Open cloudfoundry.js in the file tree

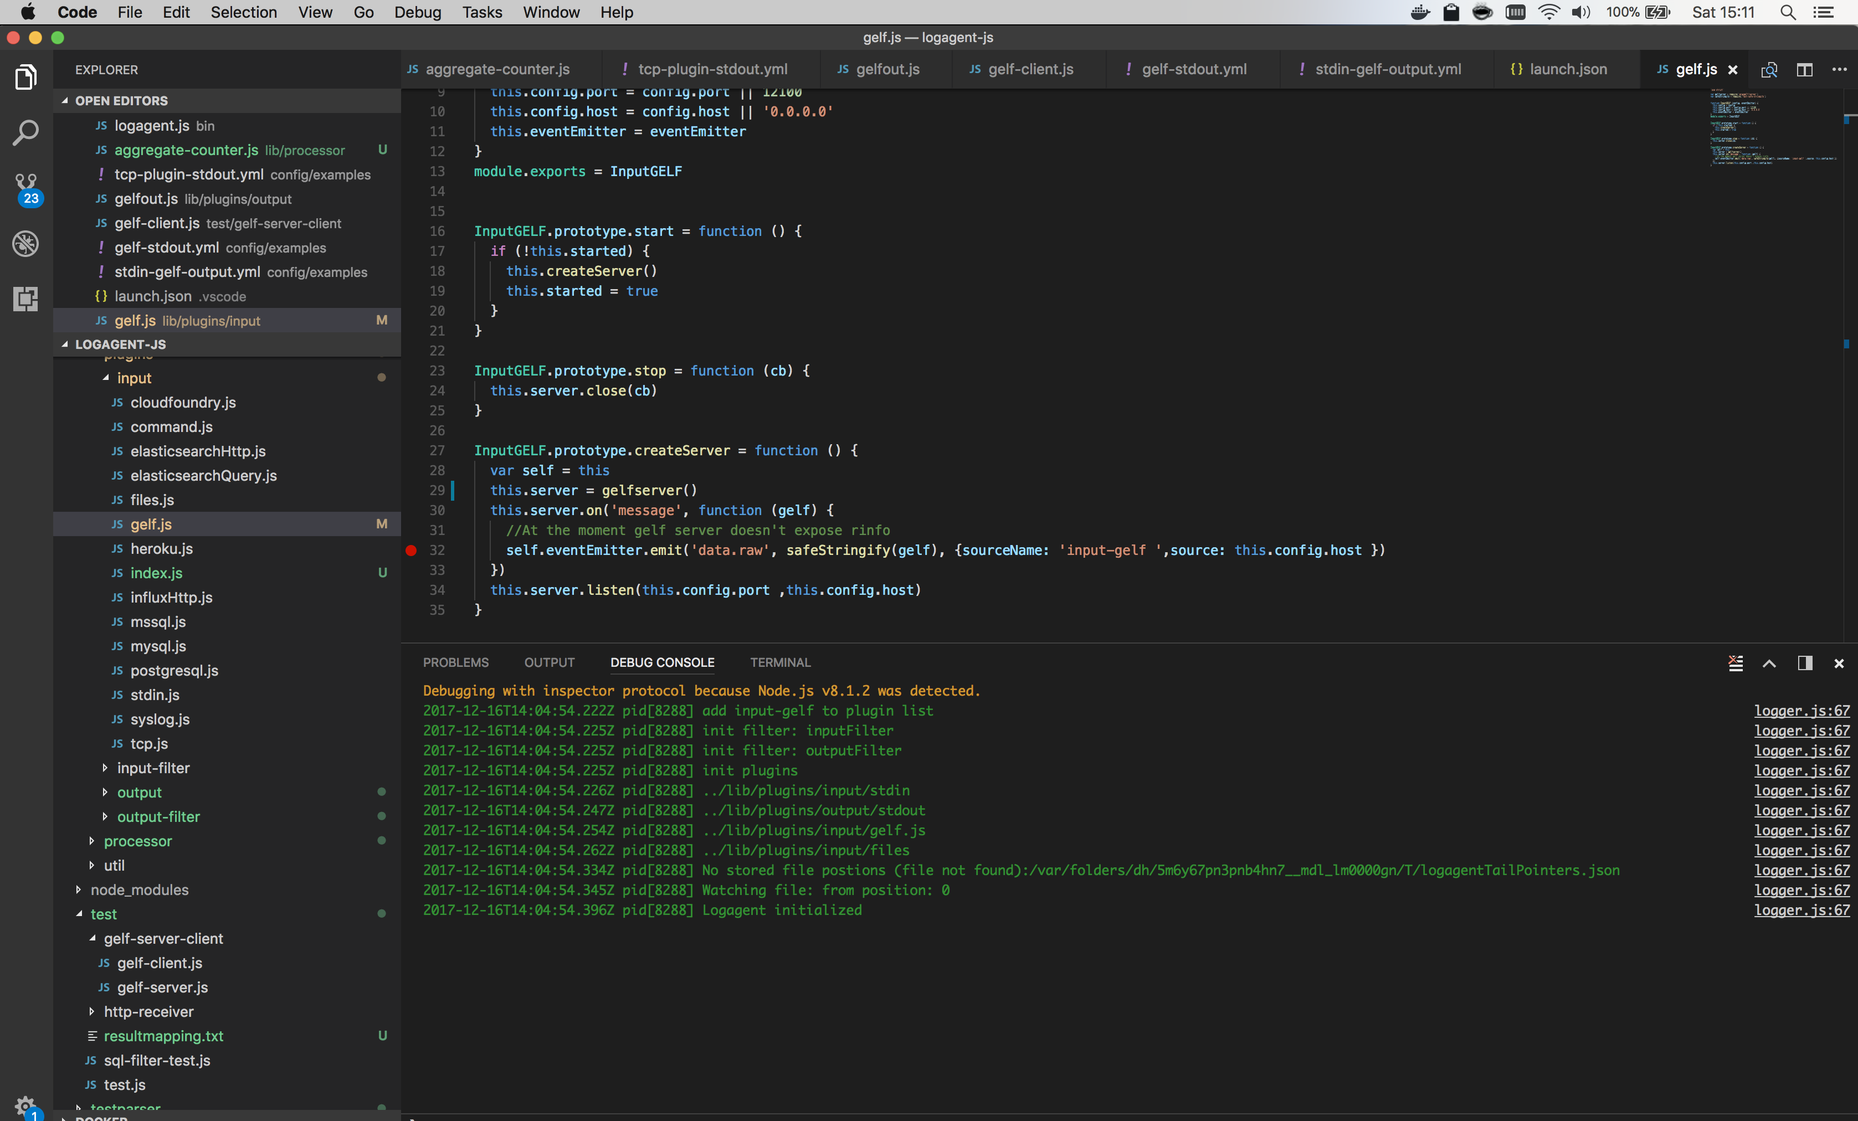tap(226, 403)
